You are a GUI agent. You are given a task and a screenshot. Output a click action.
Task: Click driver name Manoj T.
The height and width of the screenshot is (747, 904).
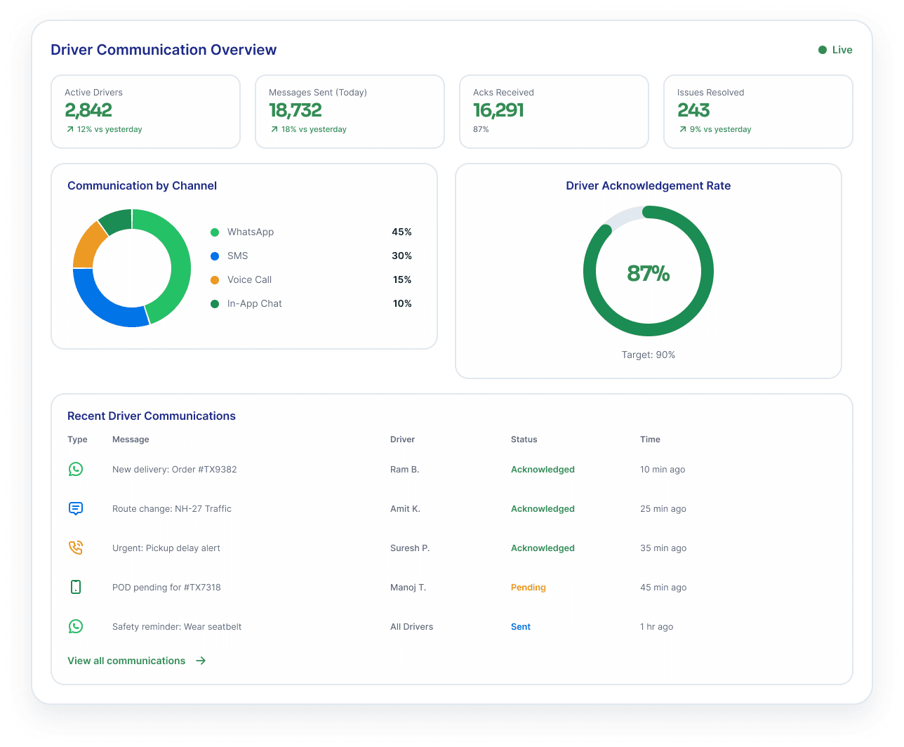(408, 587)
